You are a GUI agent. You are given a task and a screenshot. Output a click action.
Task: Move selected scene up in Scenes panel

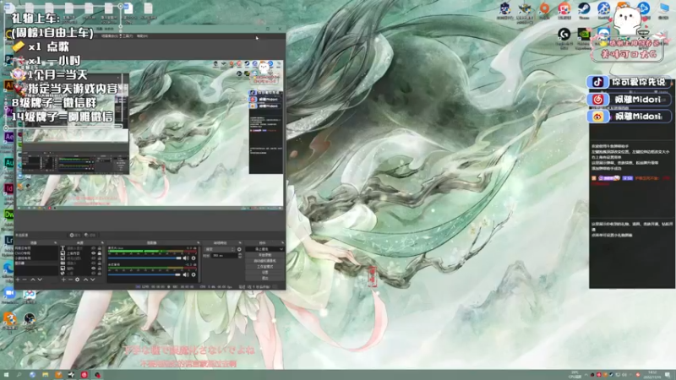(x=33, y=280)
